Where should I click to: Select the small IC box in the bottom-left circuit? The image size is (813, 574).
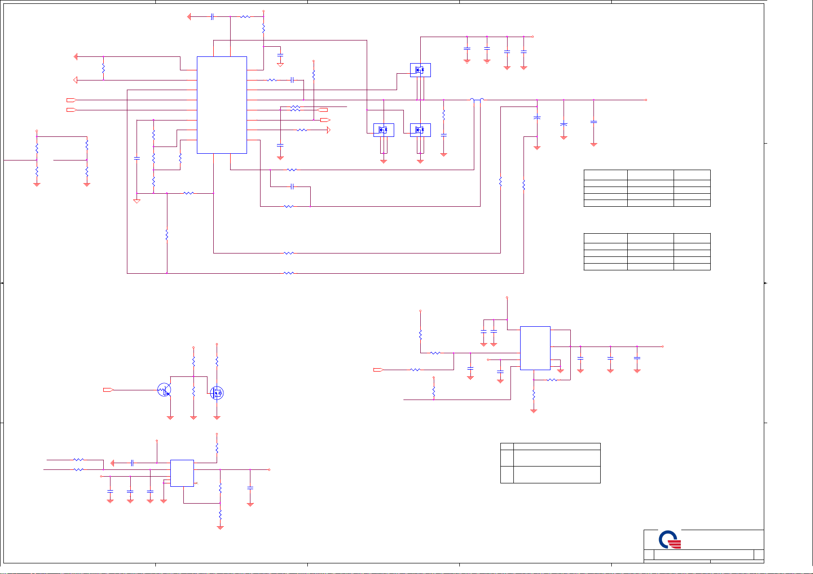point(182,473)
